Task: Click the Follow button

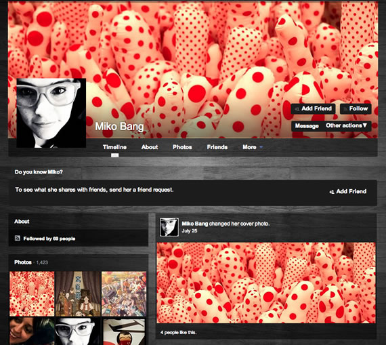Action: coord(356,108)
